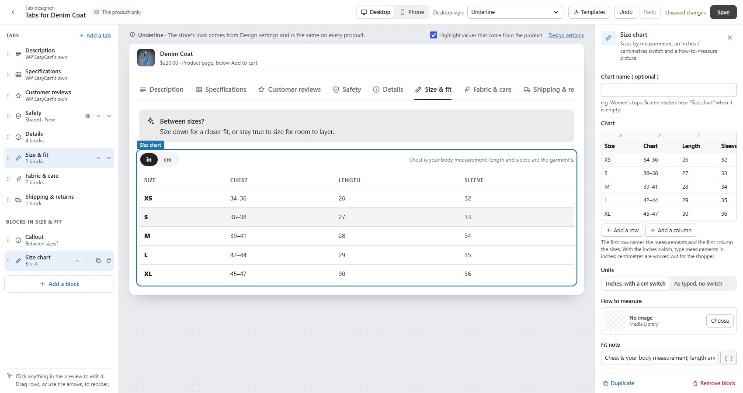Image resolution: width=743 pixels, height=393 pixels.
Task: Focus the Chart name input field
Action: [x=669, y=90]
